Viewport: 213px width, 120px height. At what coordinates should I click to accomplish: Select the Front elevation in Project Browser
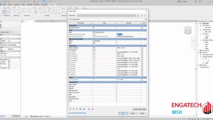(207, 44)
